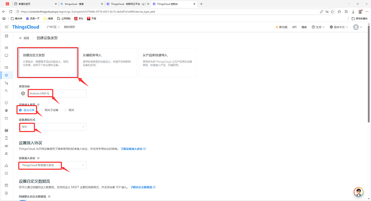The width and height of the screenshot is (371, 201).
Task: Switch to the 新建标签页 tab
Action: point(35,4)
